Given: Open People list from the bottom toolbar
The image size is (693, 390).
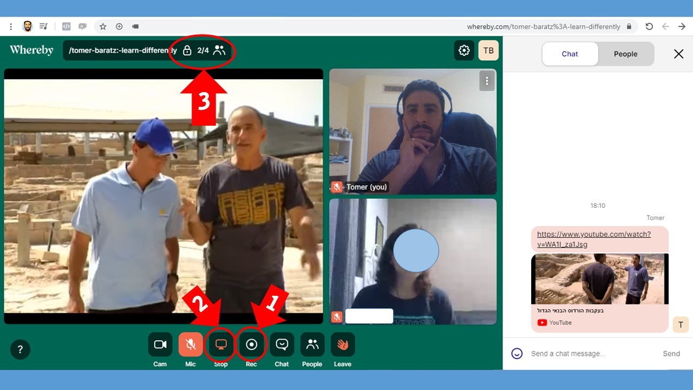Looking at the screenshot, I should [x=312, y=344].
